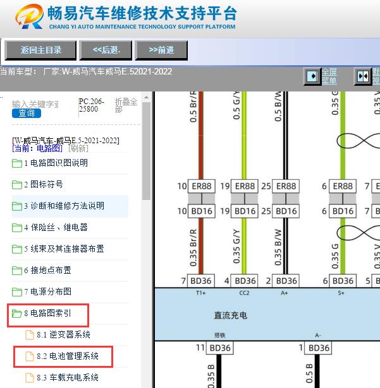Viewport: 380px width, 388px height.
Task: Click the 0.35 G/Y wire label
Action: click(236, 247)
